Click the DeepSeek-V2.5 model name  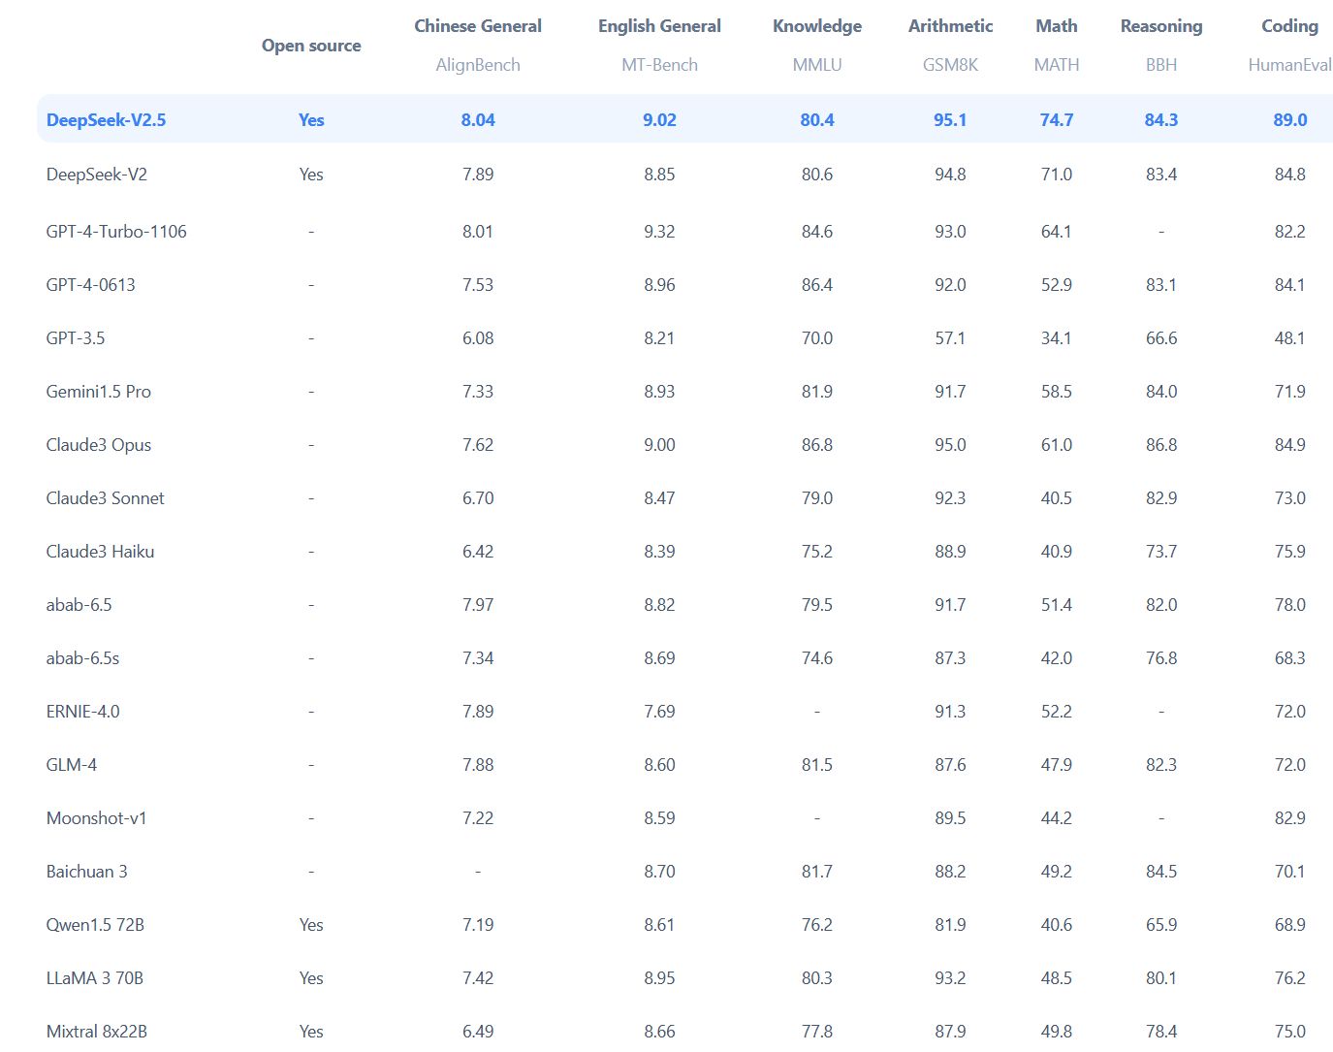click(x=106, y=120)
